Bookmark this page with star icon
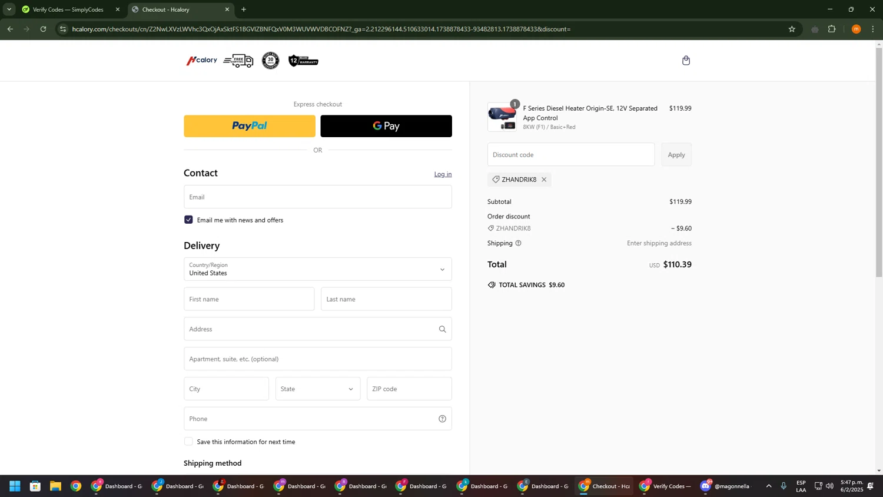 (792, 29)
